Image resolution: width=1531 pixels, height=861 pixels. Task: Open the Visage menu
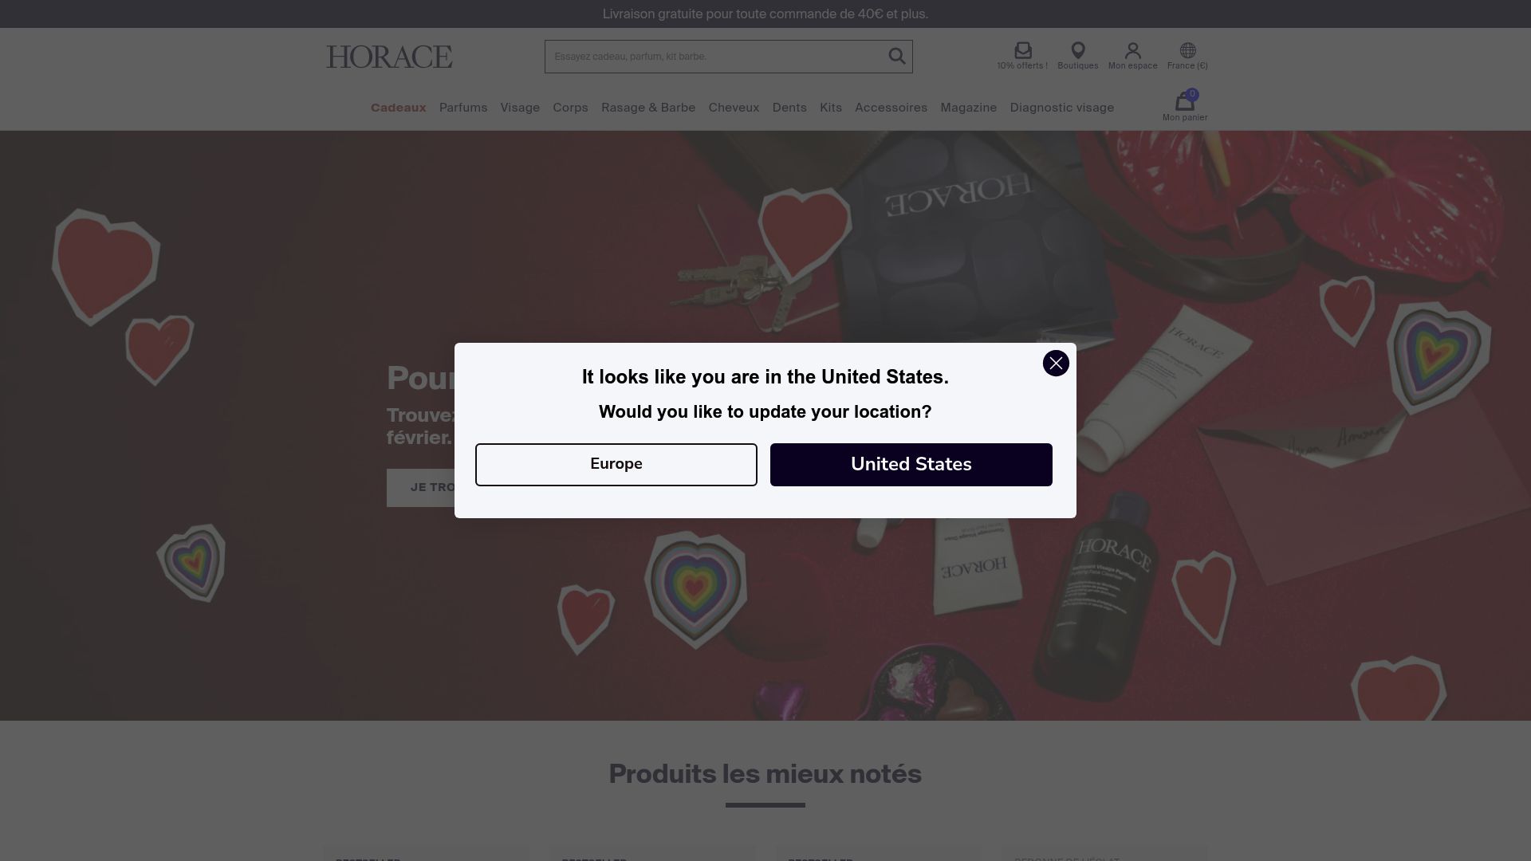[x=520, y=108]
